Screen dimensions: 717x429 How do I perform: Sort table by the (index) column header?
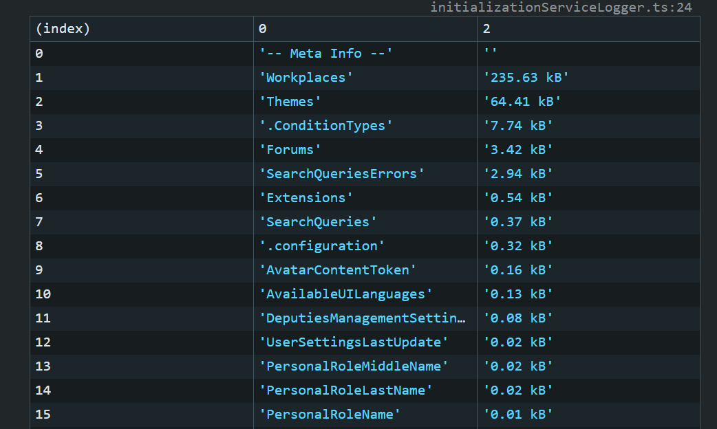tap(63, 29)
